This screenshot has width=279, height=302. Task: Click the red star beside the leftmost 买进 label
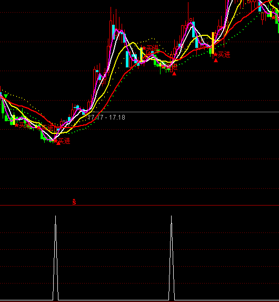(x=16, y=125)
